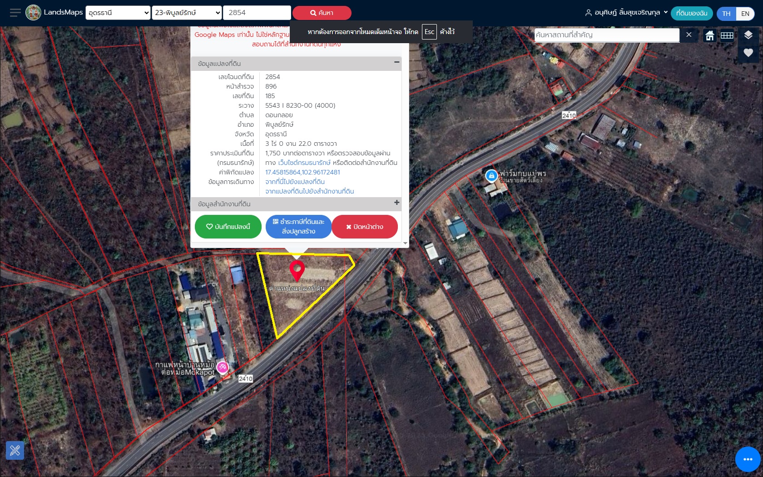Image resolution: width=763 pixels, height=477 pixels.
Task: Open the chat bubble button
Action: [748, 459]
